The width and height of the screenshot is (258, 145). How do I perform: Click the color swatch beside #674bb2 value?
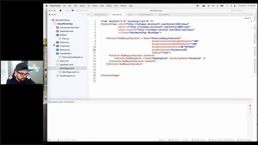point(182,47)
